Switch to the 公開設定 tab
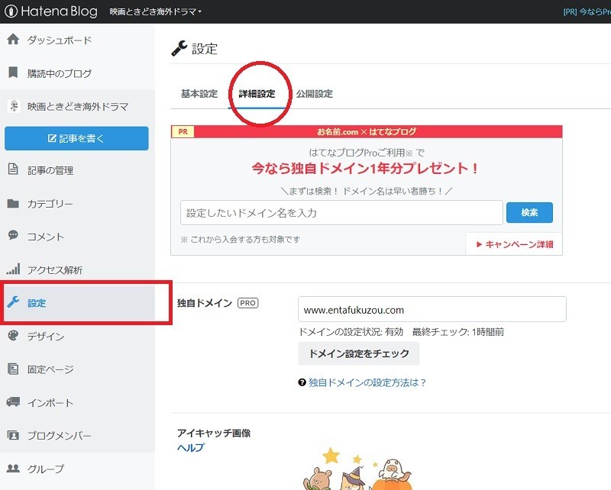Screen dimensions: 611x490 point(315,93)
